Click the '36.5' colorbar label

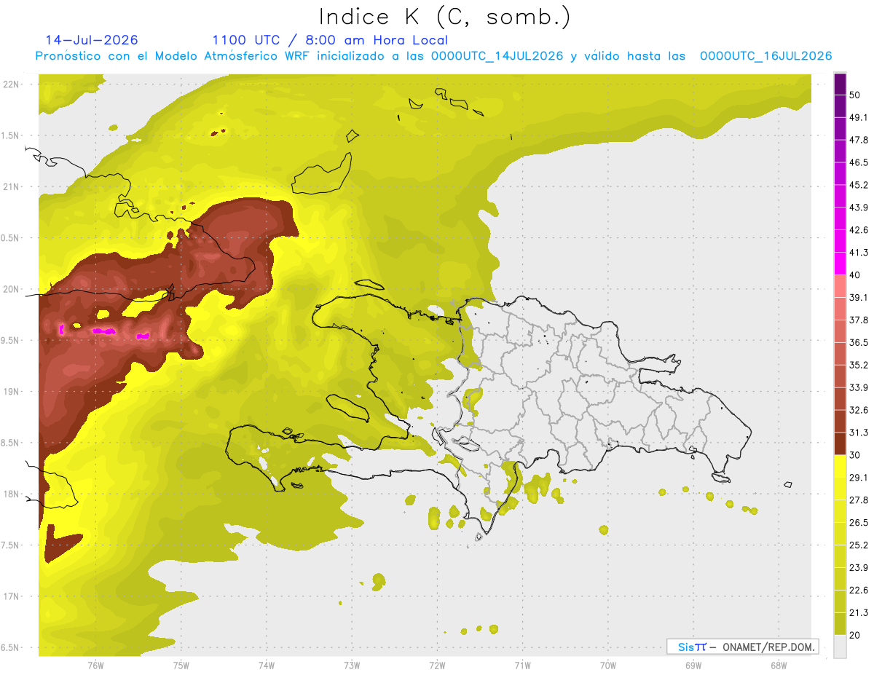click(859, 342)
